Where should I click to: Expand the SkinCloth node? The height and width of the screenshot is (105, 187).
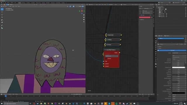[x=107, y=35]
